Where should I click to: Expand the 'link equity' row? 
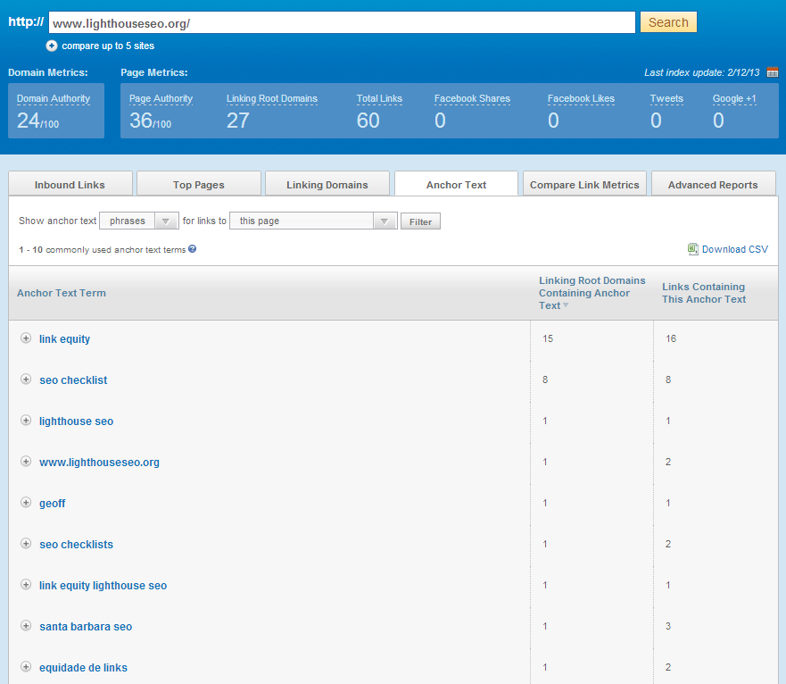(26, 338)
